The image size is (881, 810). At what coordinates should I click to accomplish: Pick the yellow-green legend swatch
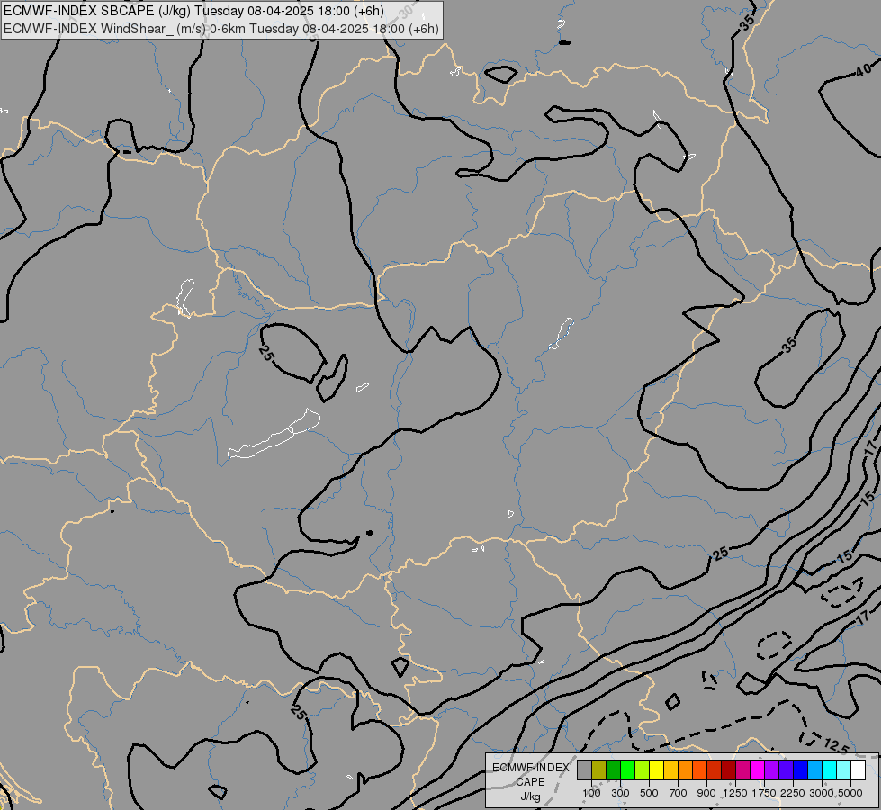(643, 770)
